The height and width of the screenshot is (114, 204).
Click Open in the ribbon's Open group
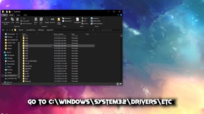point(84,18)
